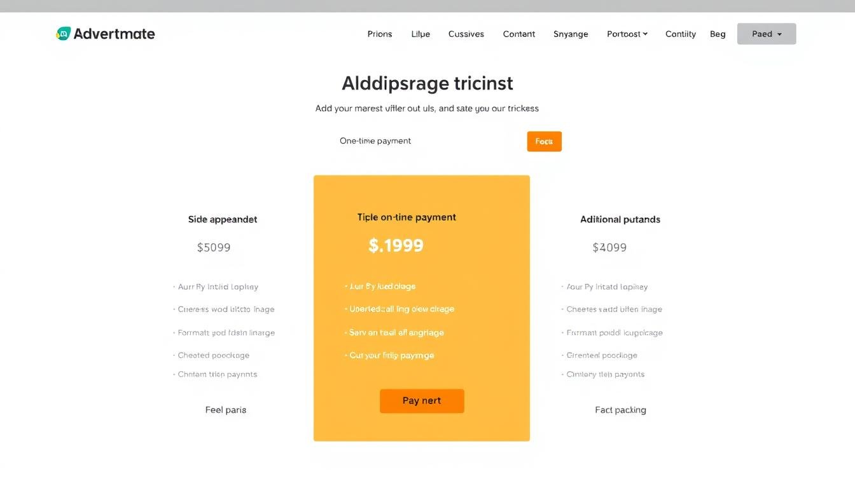Click the $5099 price label
This screenshot has height=488, width=855.
[214, 248]
